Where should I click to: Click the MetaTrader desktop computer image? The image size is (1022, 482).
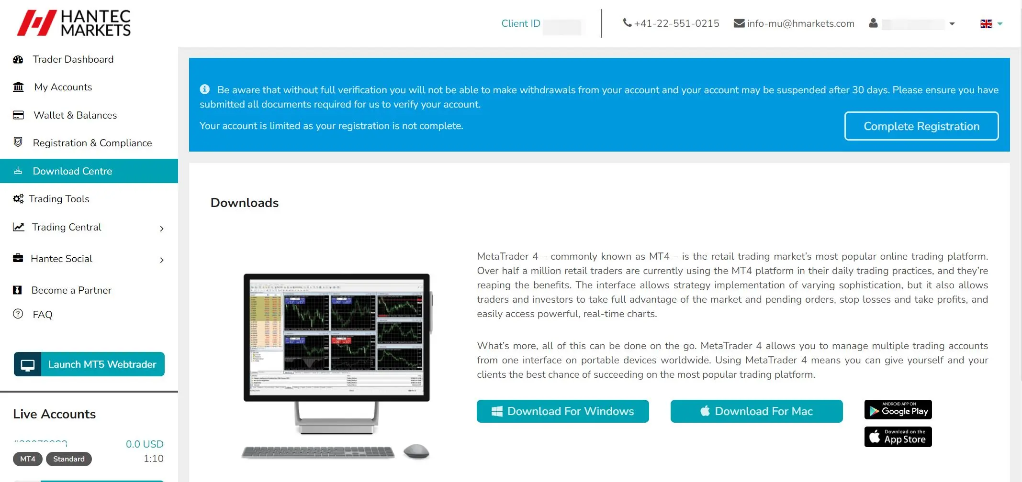338,366
